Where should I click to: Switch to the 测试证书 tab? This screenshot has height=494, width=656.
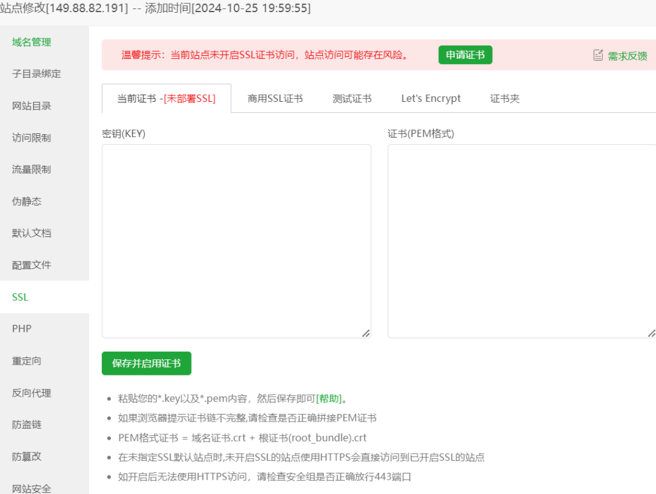(352, 99)
